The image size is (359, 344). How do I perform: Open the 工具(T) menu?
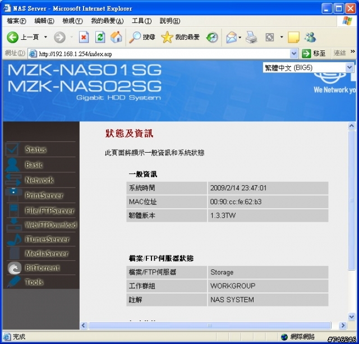[x=141, y=21]
